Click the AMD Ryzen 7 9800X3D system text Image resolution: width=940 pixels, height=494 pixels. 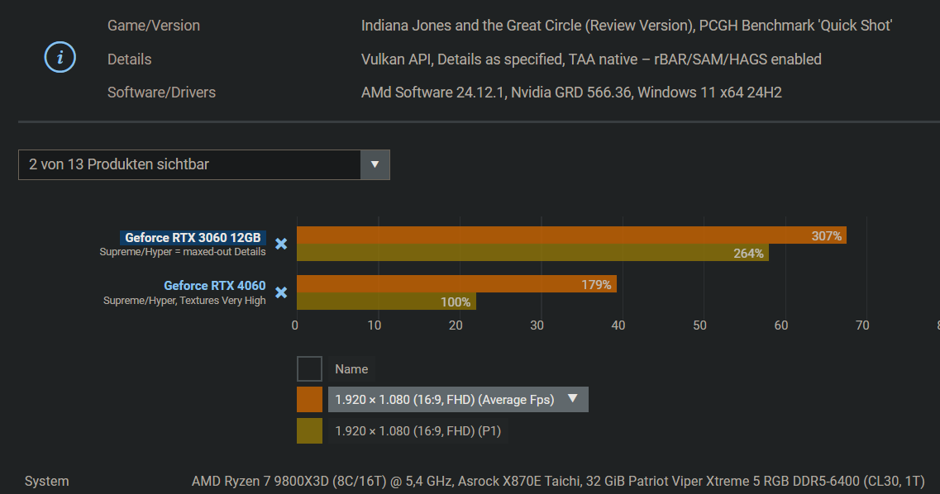pyautogui.click(x=558, y=482)
